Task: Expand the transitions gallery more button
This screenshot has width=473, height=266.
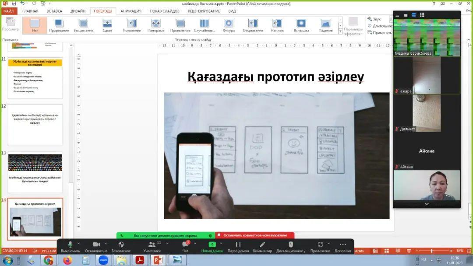Action: 340,31
